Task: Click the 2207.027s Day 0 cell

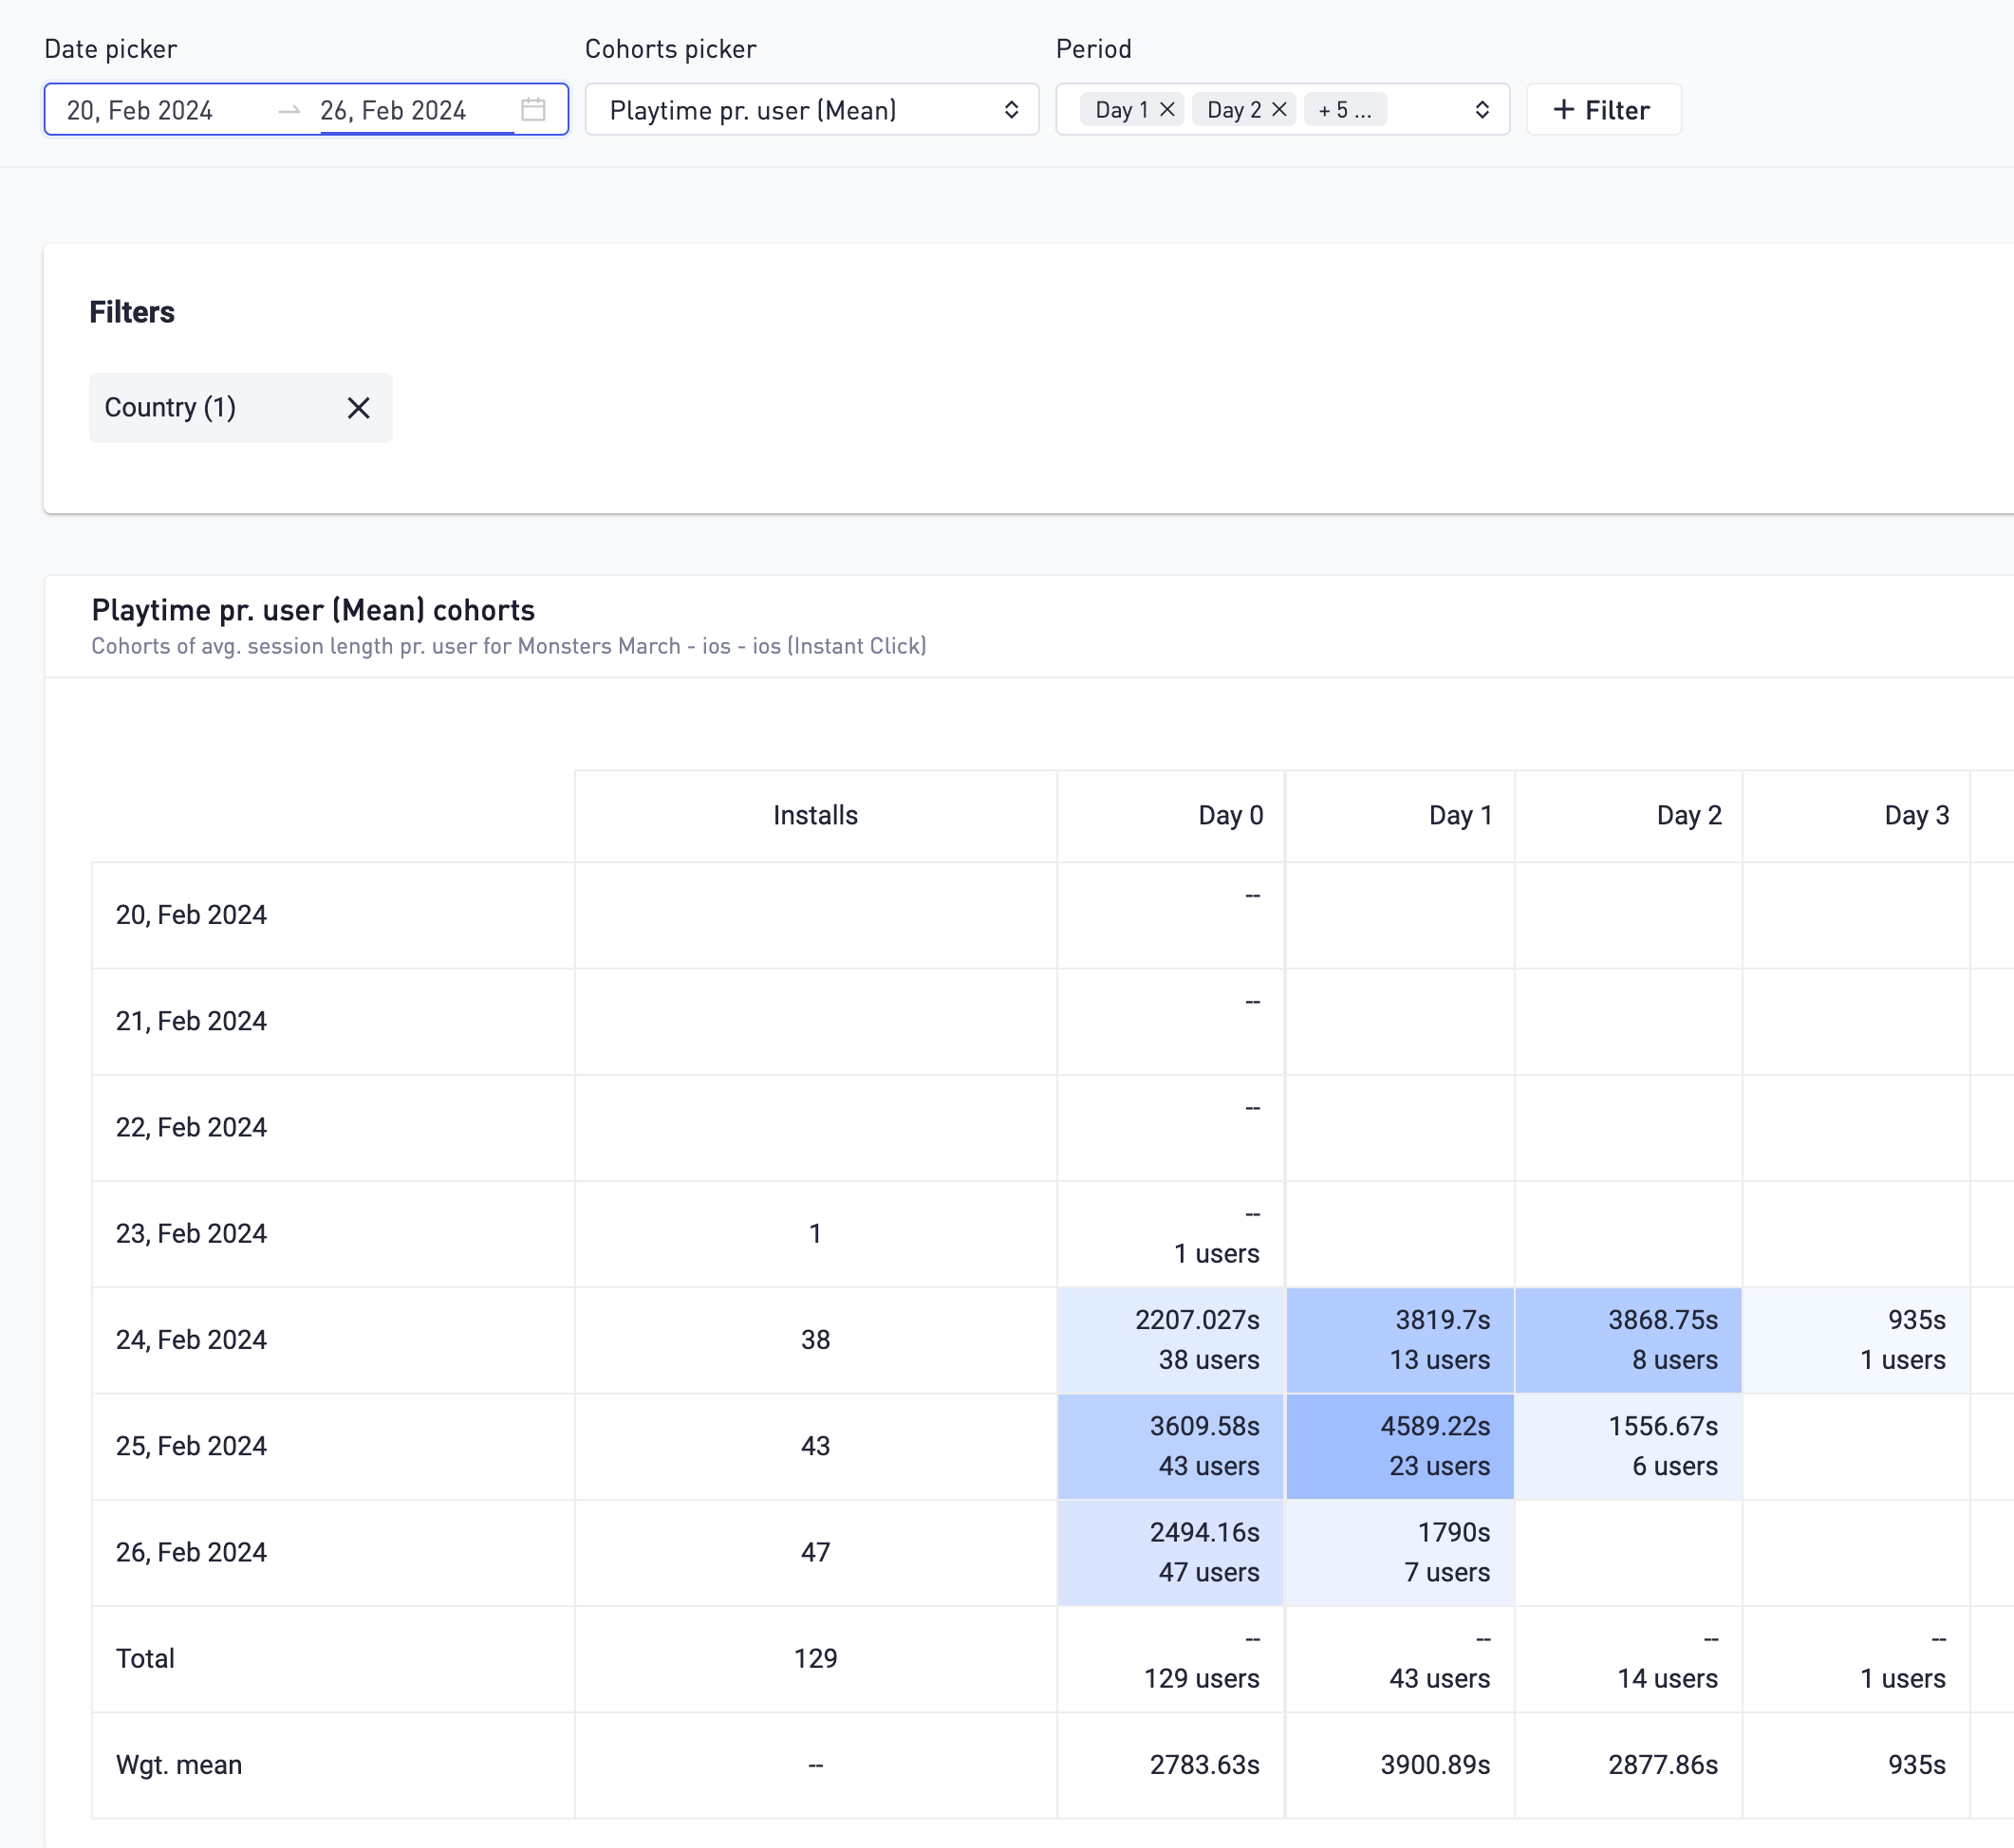Action: pos(1170,1340)
